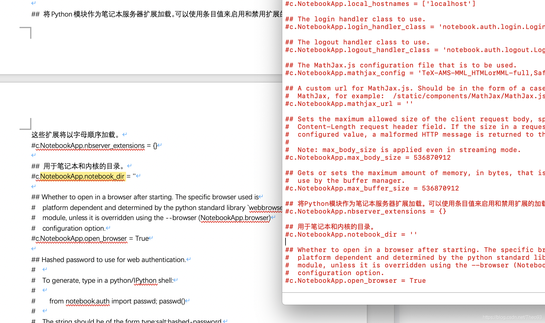The image size is (545, 323).
Task: Click '## A custom url for MathJax.js' line in editor
Action: click(415, 88)
